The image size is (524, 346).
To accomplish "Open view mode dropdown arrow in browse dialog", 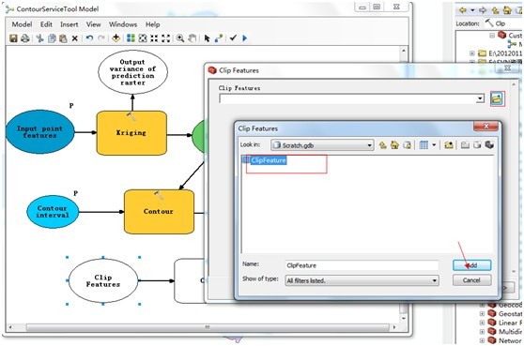I will [x=434, y=144].
